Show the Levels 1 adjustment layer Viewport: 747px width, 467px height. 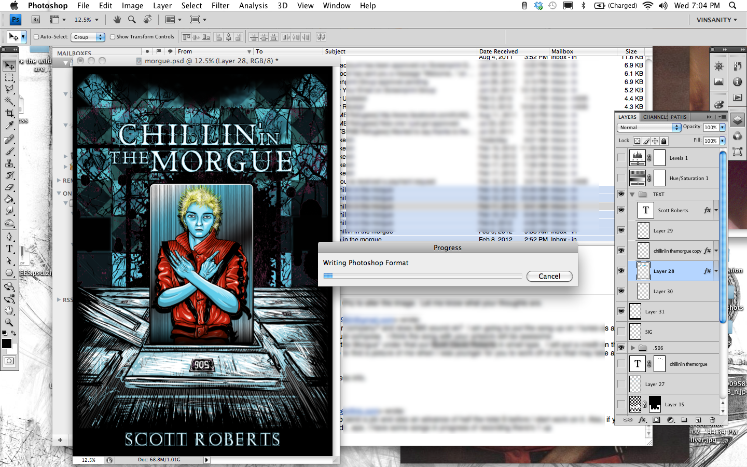pos(621,158)
